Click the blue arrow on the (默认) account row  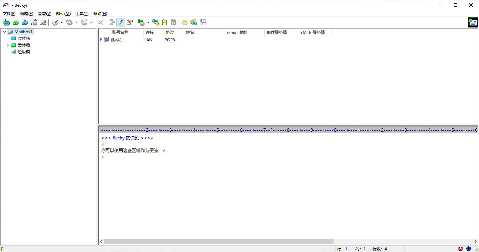tap(101, 40)
